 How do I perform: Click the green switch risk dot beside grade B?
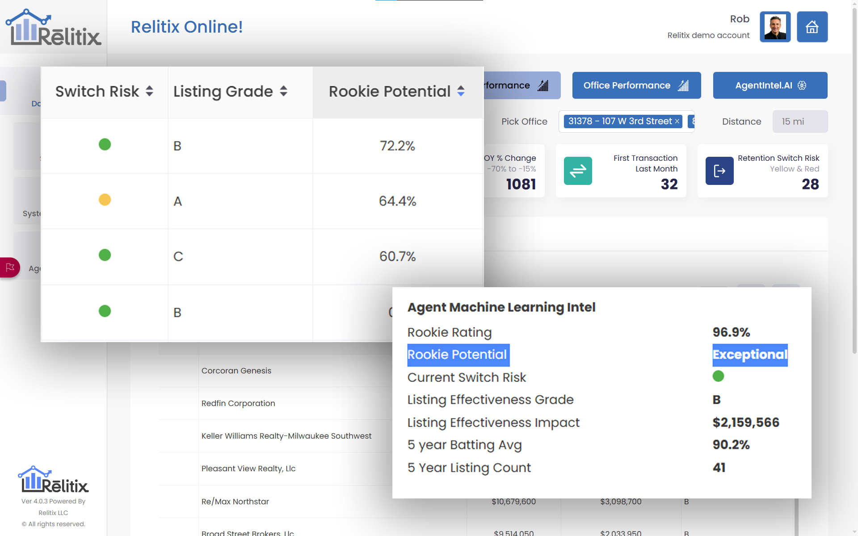click(x=105, y=144)
